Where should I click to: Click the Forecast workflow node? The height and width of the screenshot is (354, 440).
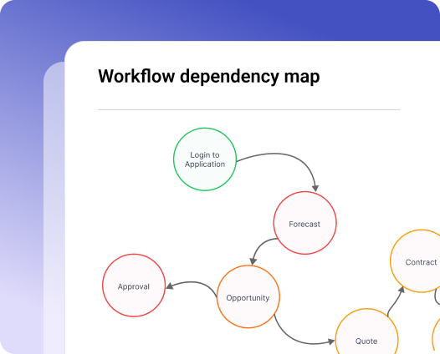click(x=304, y=223)
